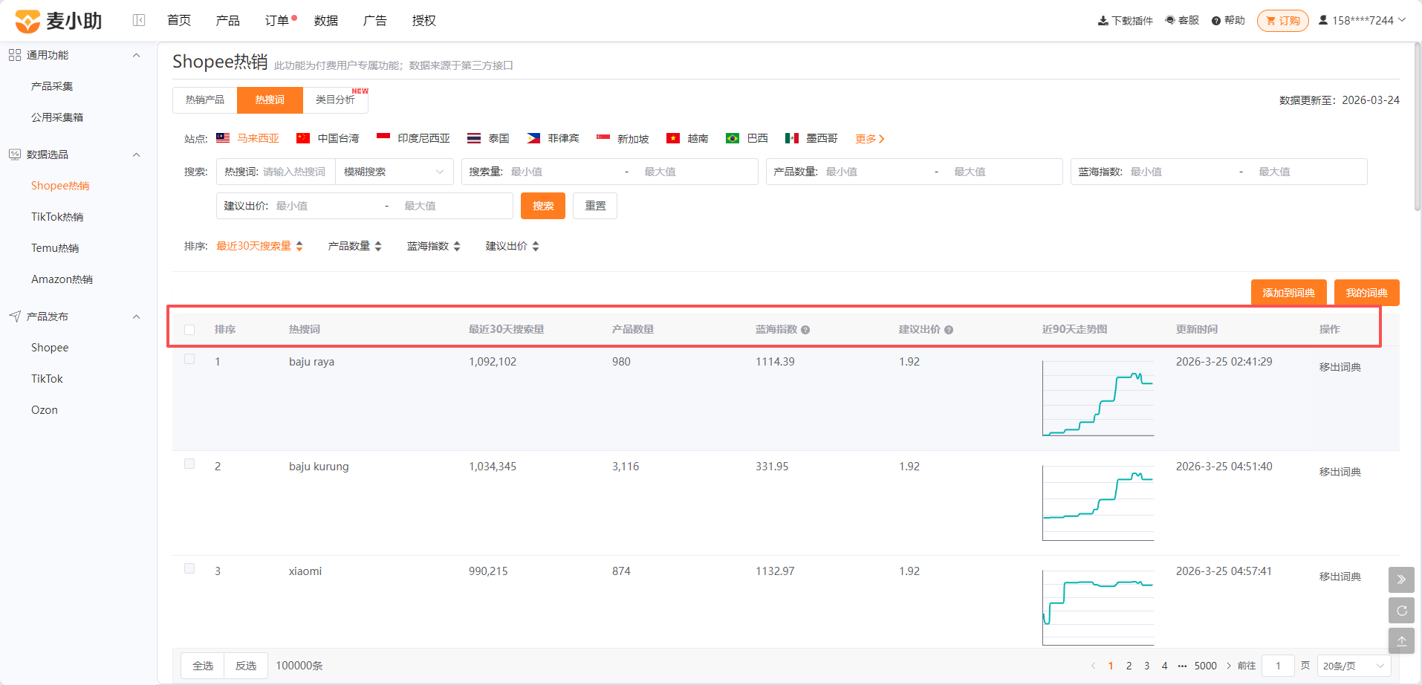The width and height of the screenshot is (1422, 685).
Task: Click the 建议出价 column help icon
Action: click(x=949, y=330)
